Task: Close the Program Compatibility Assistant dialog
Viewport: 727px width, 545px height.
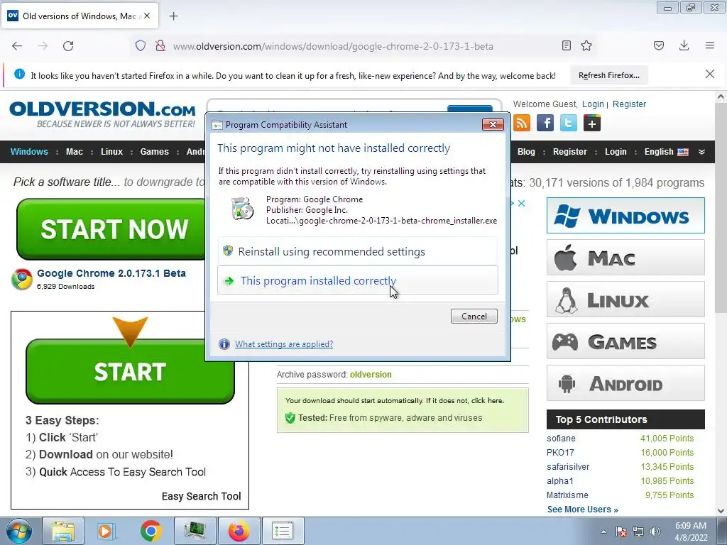Action: [493, 124]
